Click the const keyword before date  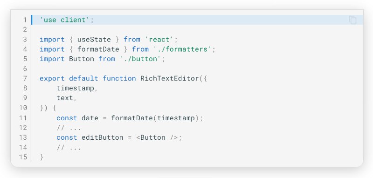(67, 118)
